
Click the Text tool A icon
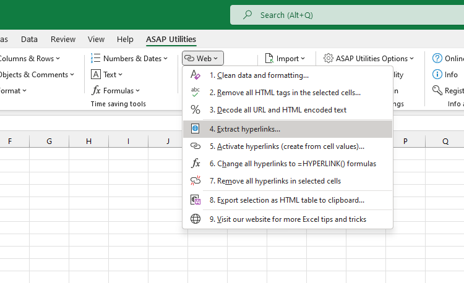[x=95, y=74]
